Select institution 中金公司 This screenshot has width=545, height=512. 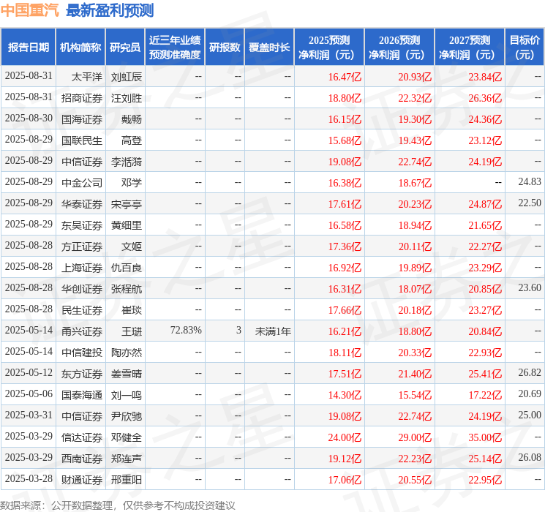(82, 183)
